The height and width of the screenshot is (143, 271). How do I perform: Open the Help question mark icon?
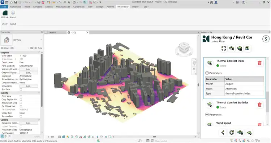coord(244,2)
